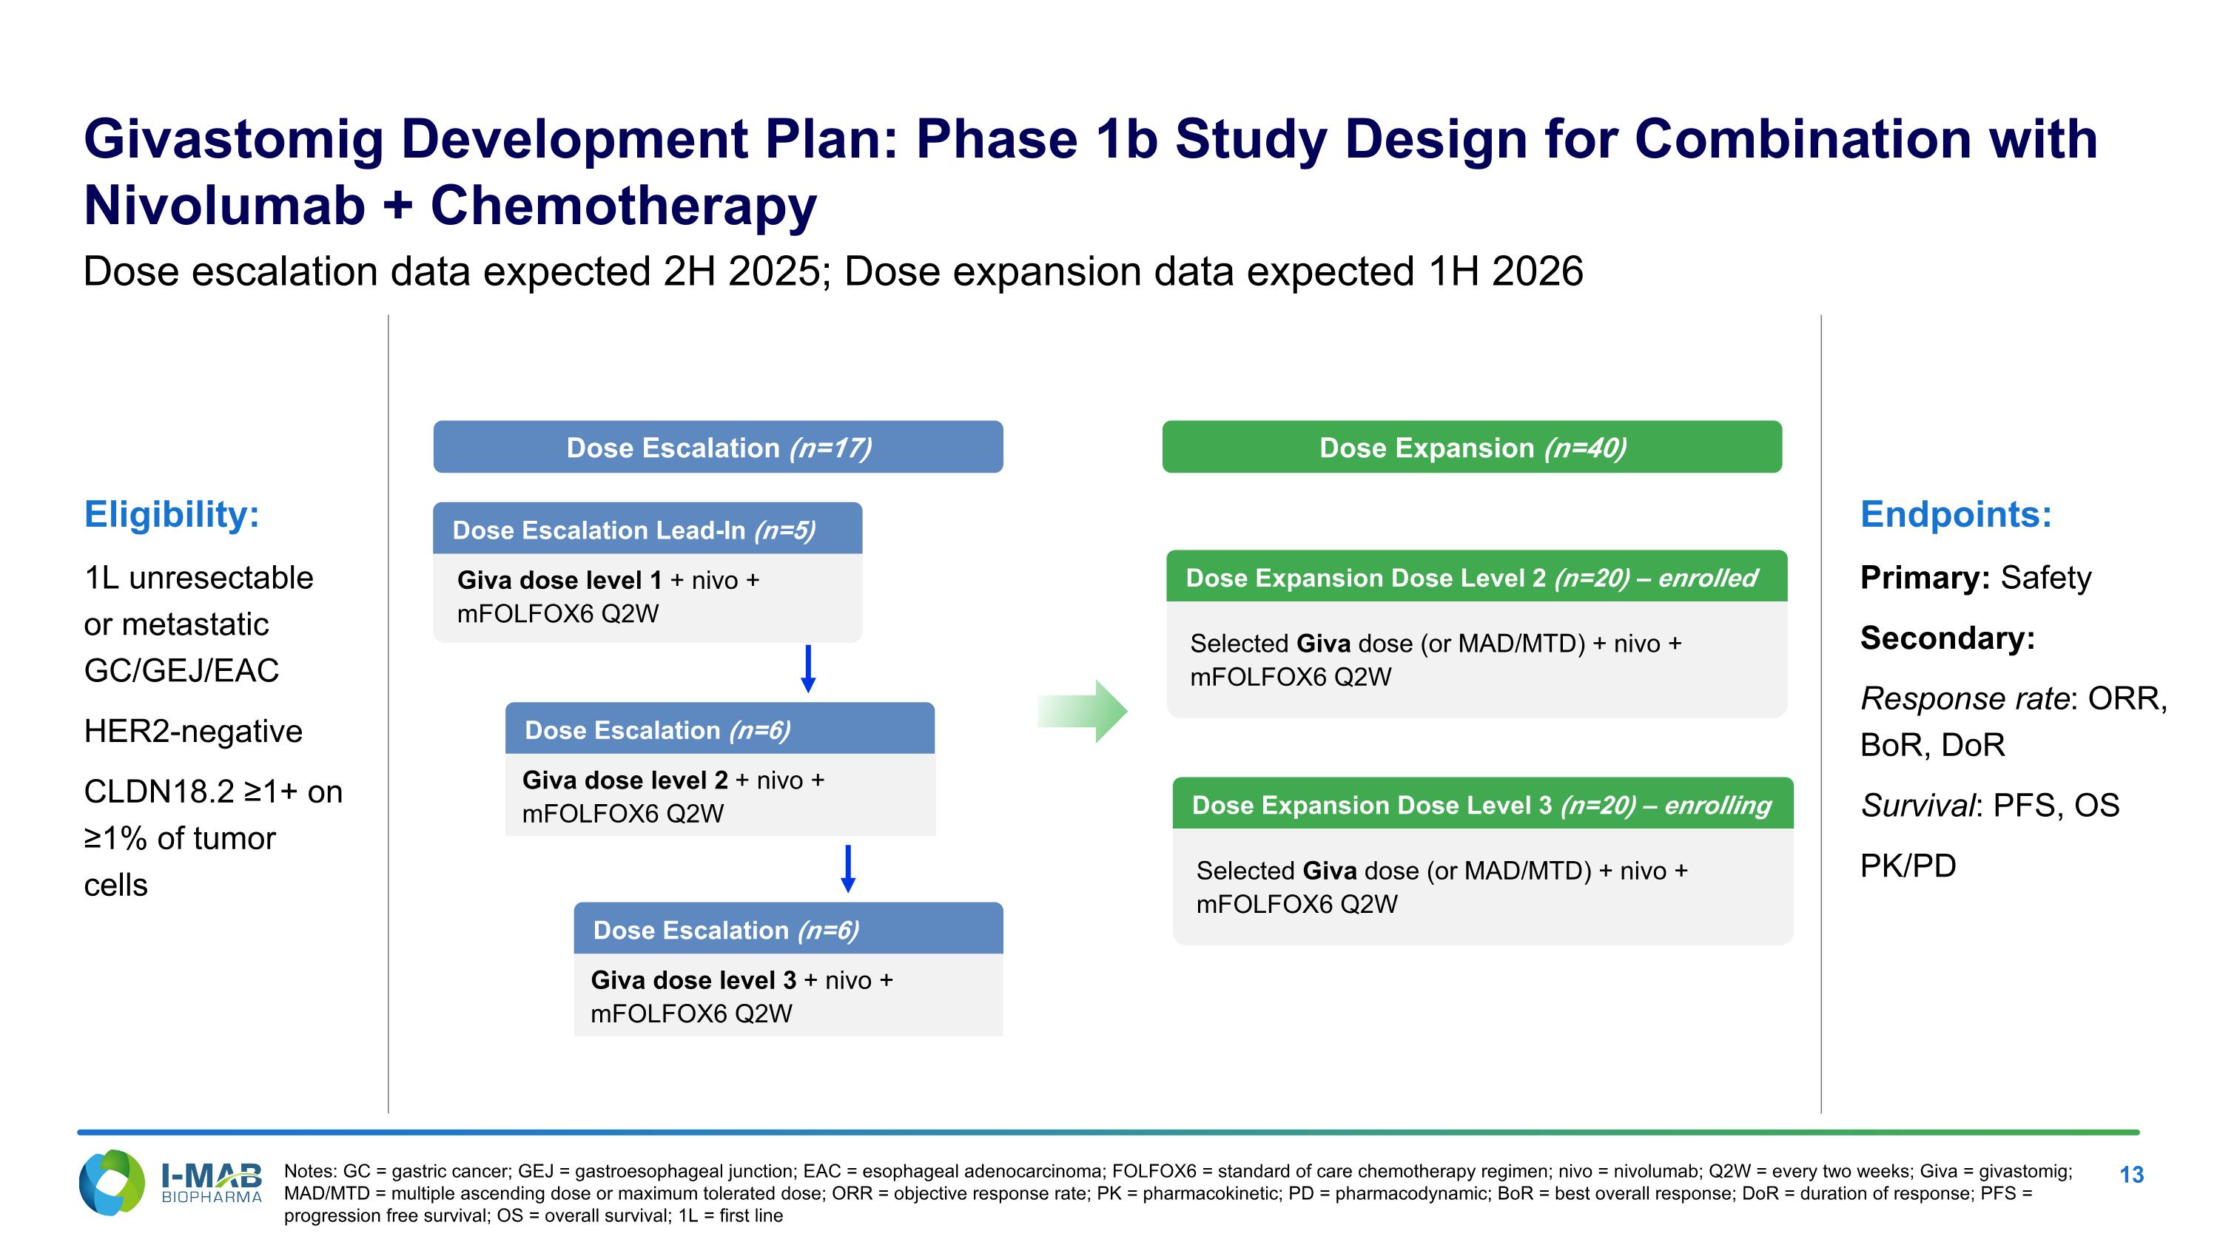Click the 'Secondary:' label
This screenshot has width=2220, height=1248.
point(1948,638)
